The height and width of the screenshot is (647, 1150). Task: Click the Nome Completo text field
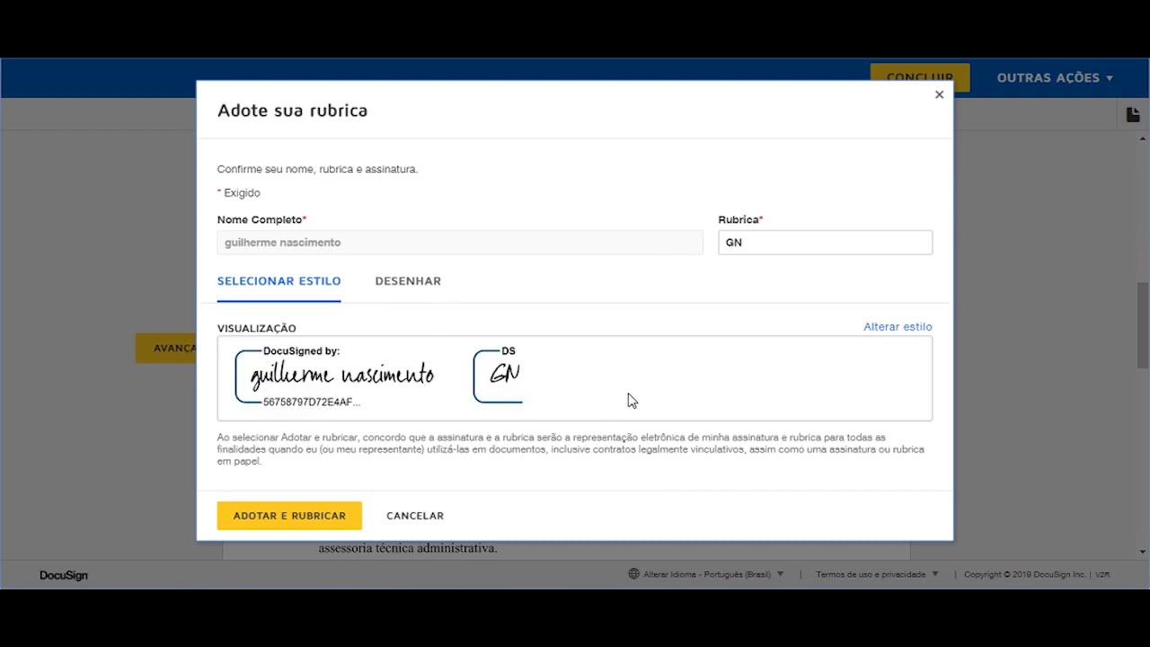click(x=459, y=243)
